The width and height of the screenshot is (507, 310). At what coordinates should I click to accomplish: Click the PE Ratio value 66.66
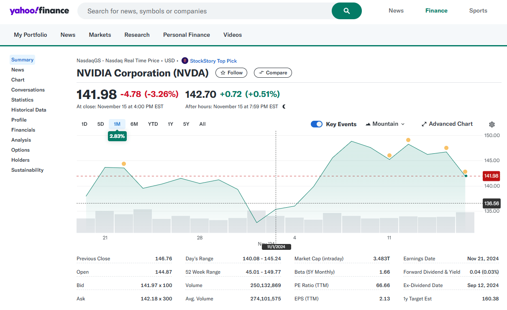(384, 285)
